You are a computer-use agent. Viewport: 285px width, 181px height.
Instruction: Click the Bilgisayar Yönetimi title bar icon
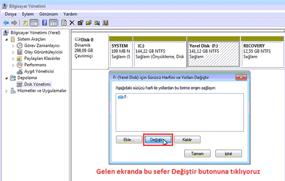click(x=5, y=6)
